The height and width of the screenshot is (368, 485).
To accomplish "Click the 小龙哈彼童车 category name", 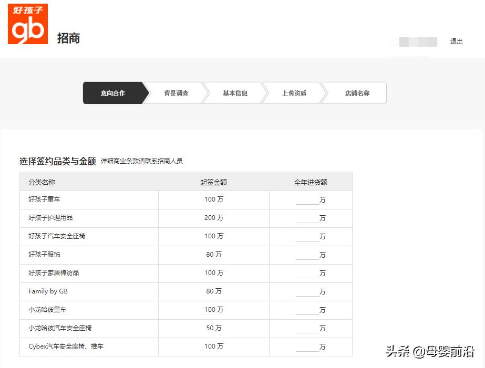I will (47, 310).
